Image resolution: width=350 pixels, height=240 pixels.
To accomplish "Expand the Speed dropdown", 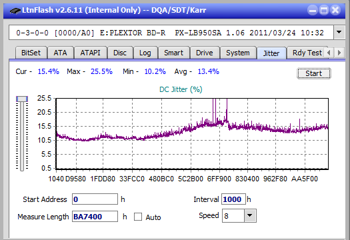I will 250,215.
